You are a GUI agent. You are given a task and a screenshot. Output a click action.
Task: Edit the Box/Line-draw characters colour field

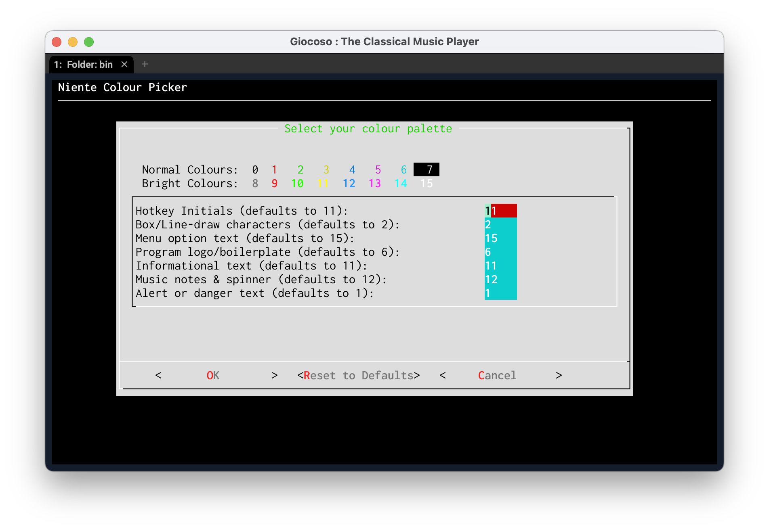[x=500, y=225]
